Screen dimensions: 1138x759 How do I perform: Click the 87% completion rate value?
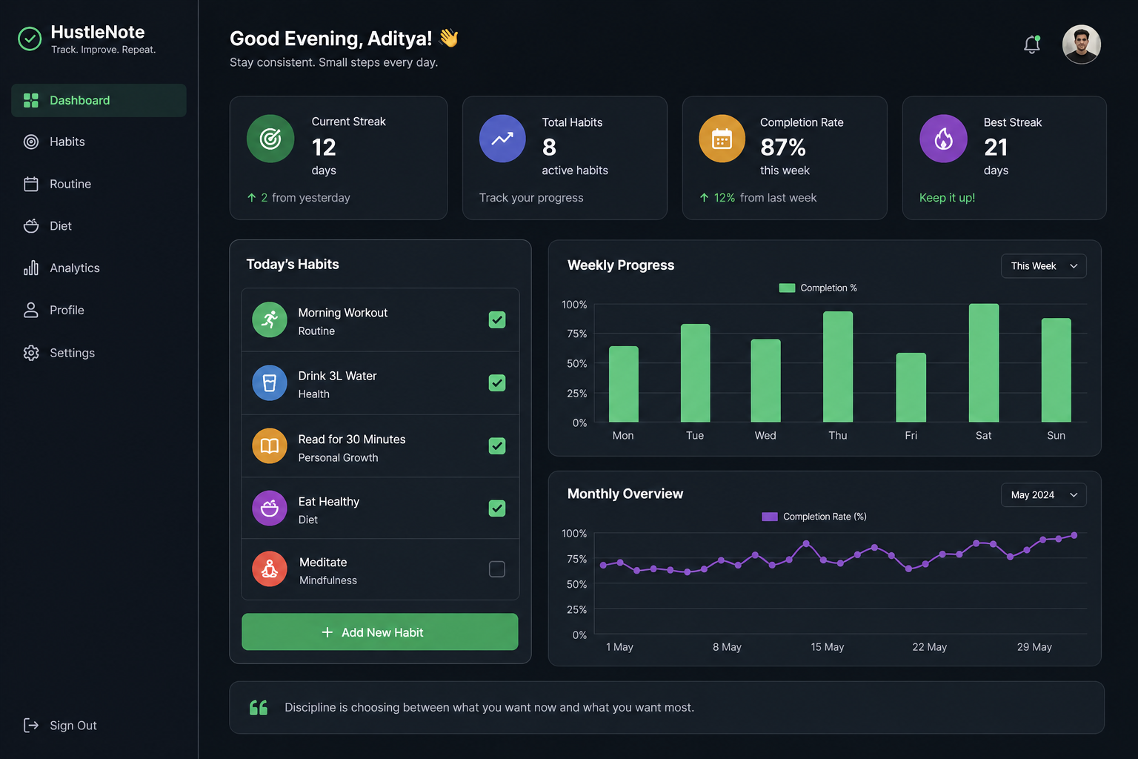[x=783, y=147]
